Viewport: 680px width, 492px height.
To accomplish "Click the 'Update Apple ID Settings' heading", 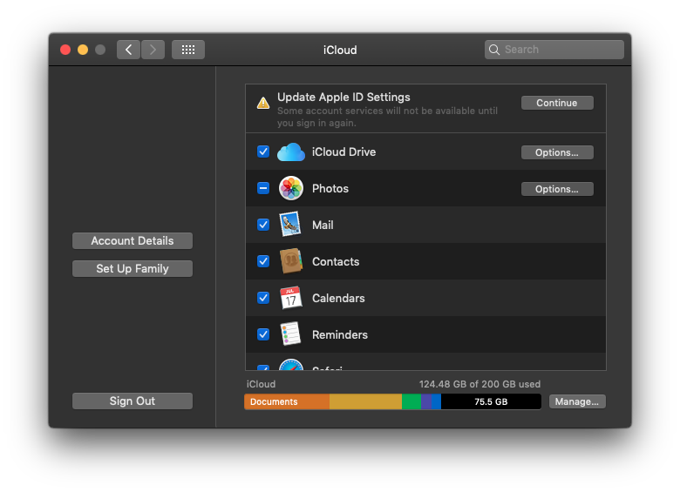I will [x=343, y=97].
